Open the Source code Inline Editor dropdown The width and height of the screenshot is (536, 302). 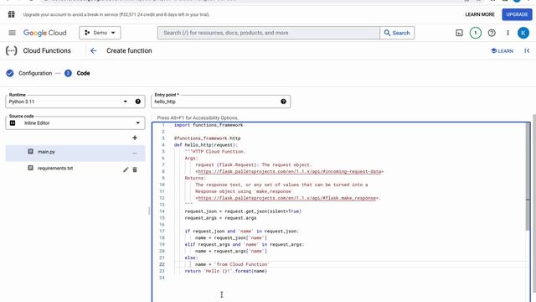pos(75,123)
